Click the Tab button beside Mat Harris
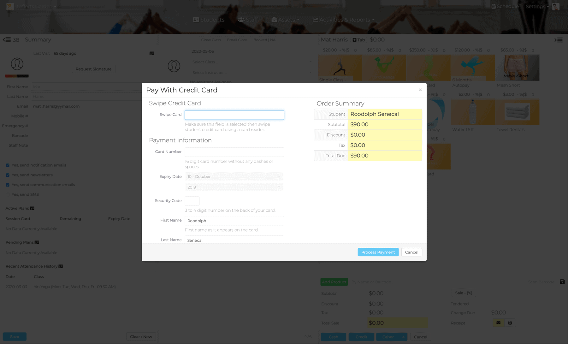Viewport: 568px width, 344px height. (x=359, y=40)
